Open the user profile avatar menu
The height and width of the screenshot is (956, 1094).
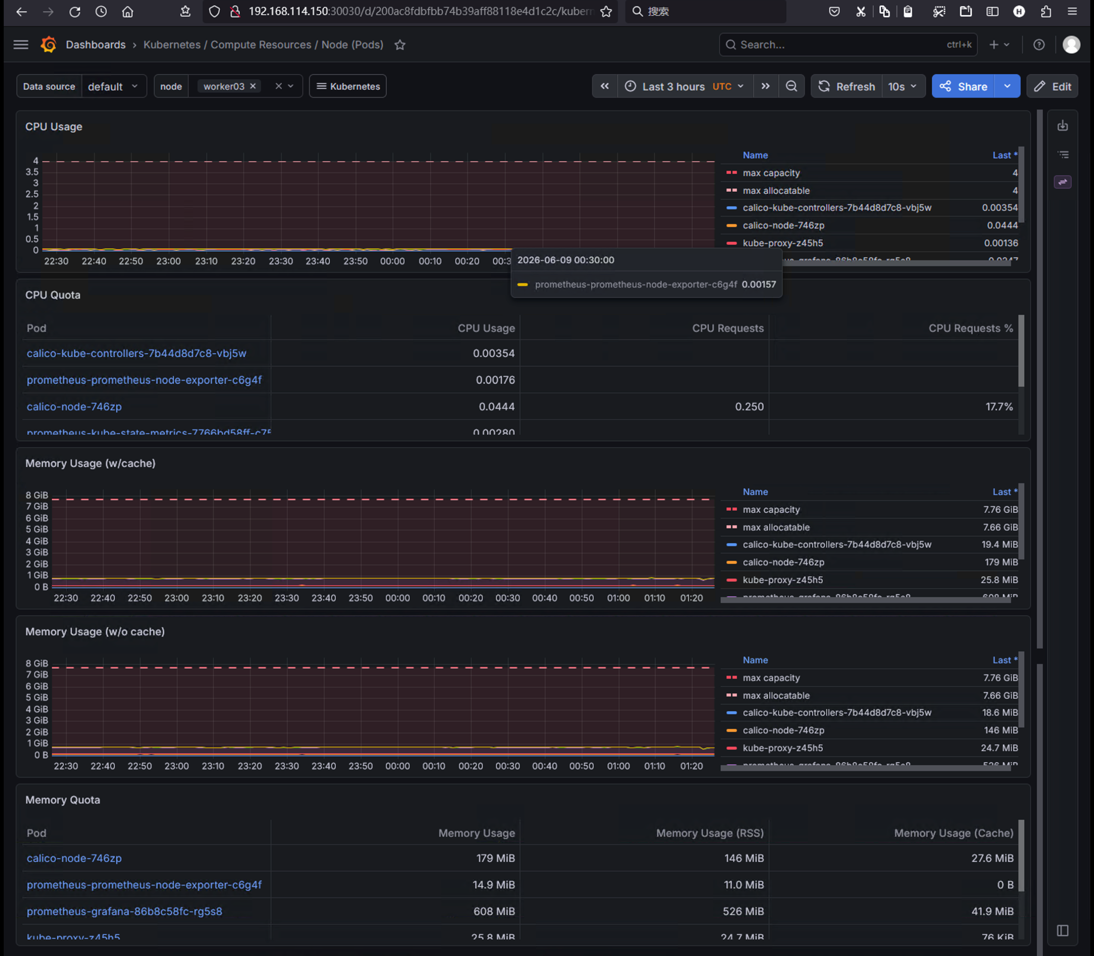point(1071,45)
